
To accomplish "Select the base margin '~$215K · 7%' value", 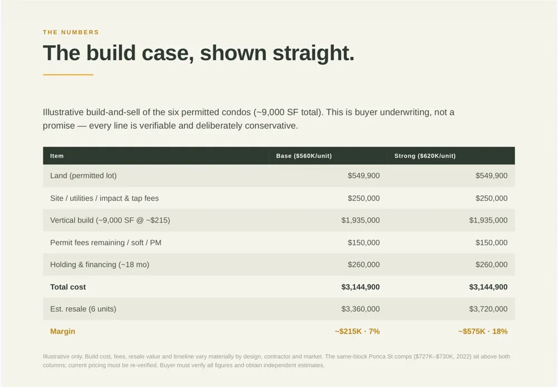I will click(x=357, y=331).
